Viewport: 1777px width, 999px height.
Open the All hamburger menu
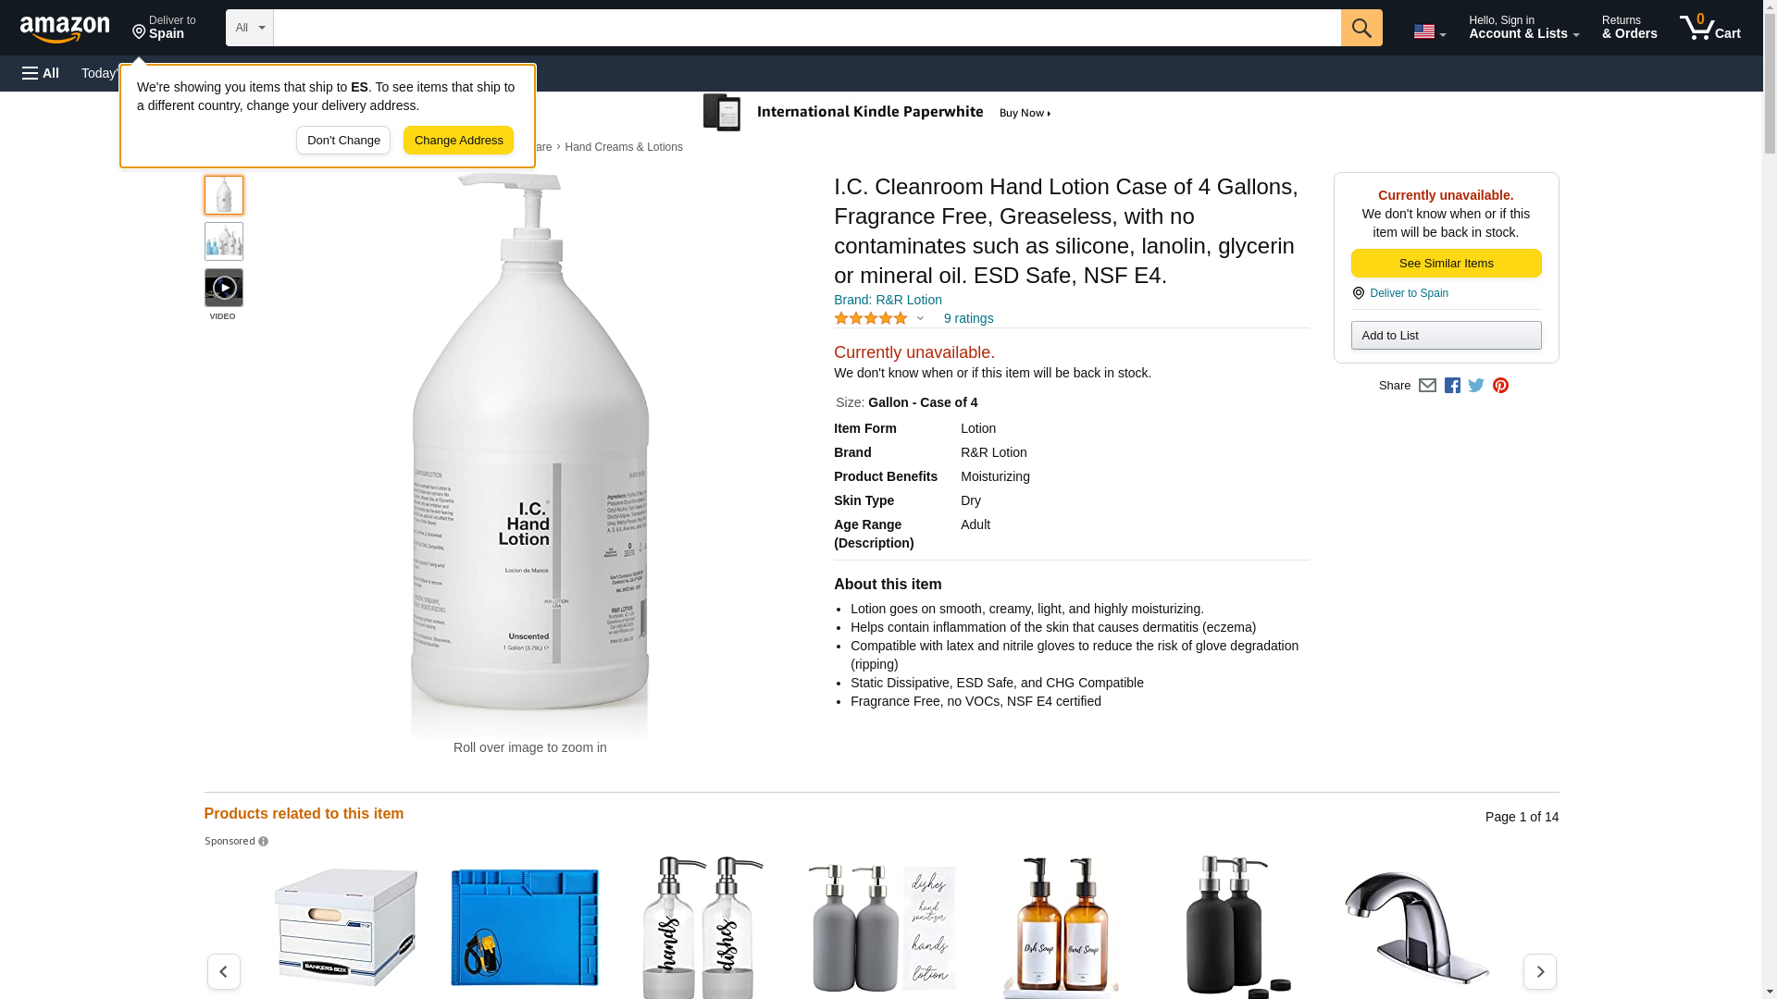click(x=41, y=73)
